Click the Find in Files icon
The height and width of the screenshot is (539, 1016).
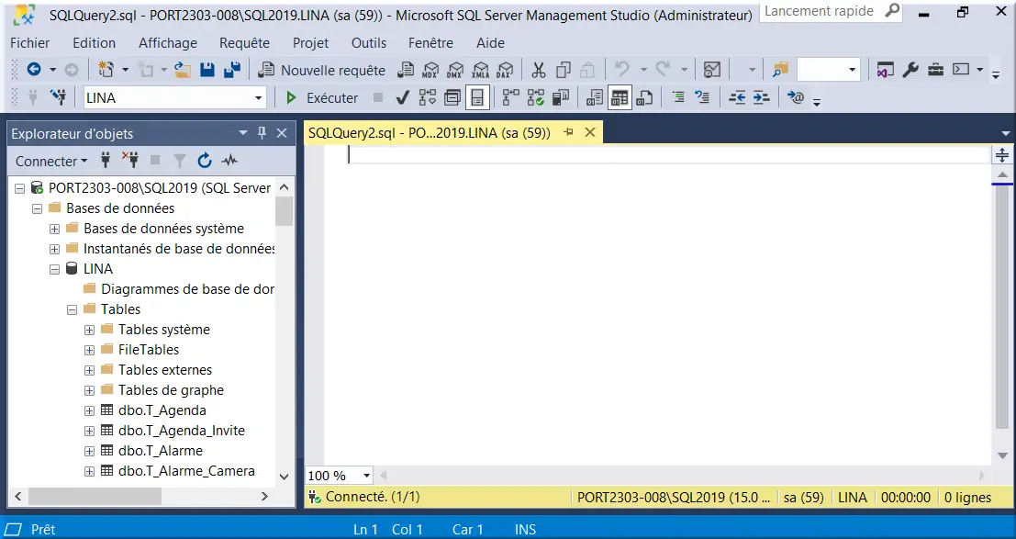781,70
